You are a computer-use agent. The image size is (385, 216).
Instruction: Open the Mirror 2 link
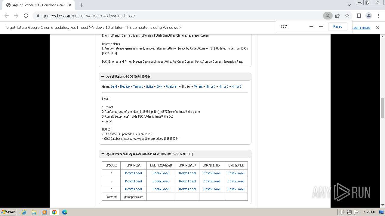click(x=223, y=86)
